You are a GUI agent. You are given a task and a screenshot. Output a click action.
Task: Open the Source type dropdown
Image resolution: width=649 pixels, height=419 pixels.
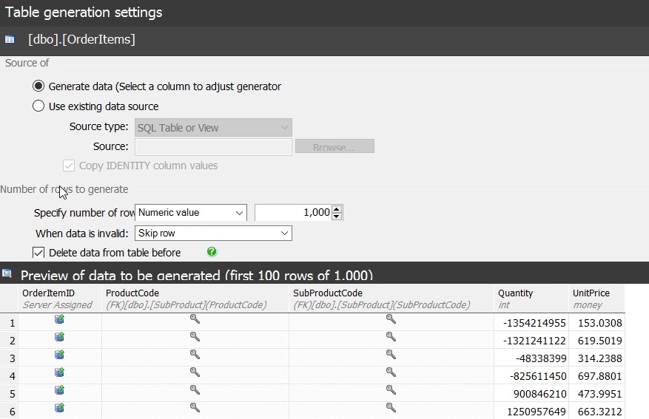click(213, 128)
